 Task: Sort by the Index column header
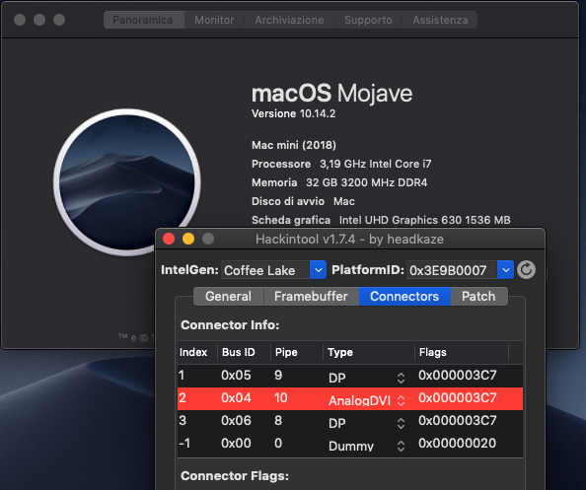pyautogui.click(x=197, y=352)
